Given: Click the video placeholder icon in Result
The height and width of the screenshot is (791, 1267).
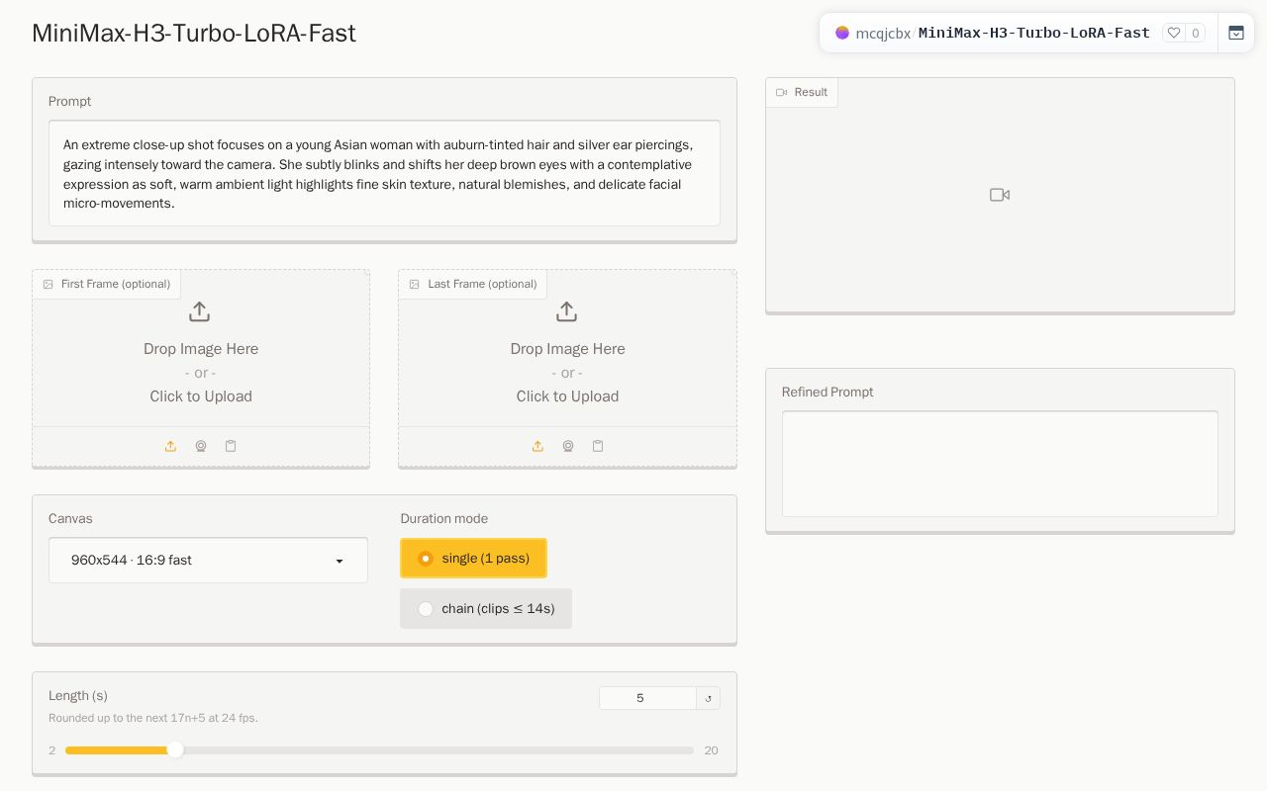Looking at the screenshot, I should (x=1000, y=195).
